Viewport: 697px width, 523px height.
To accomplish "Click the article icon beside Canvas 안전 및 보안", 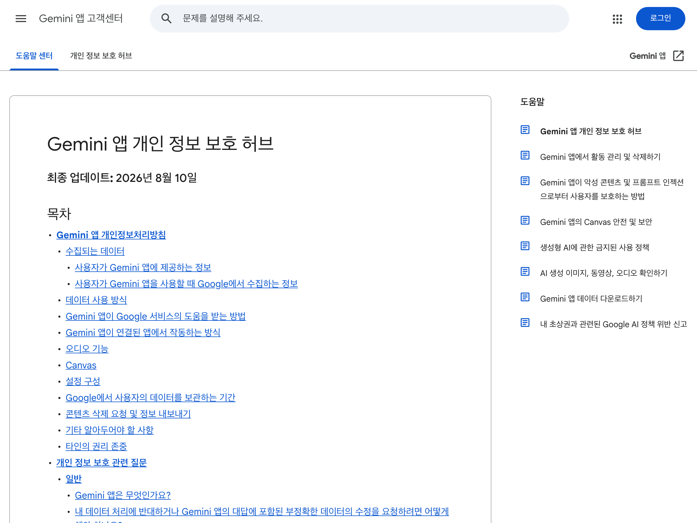I will click(x=525, y=220).
